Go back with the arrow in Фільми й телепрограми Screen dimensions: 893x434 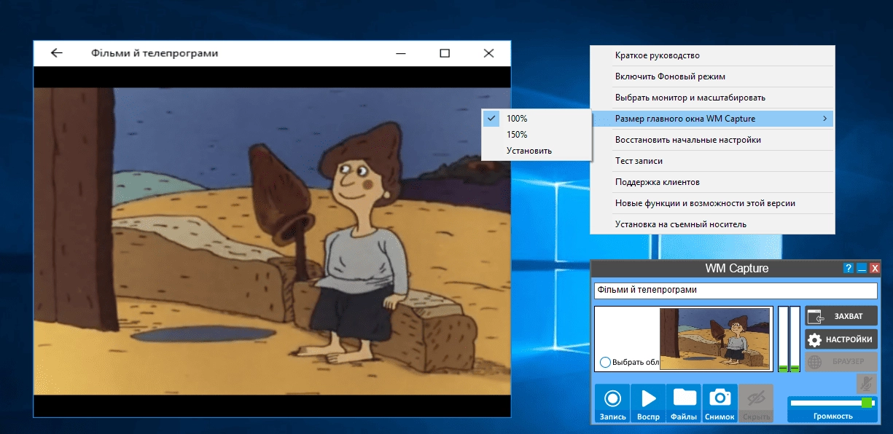[56, 53]
